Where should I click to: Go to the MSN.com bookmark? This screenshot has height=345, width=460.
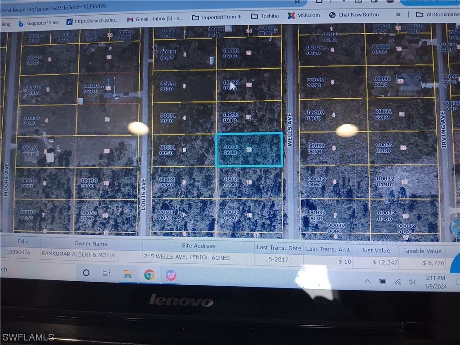click(x=304, y=15)
